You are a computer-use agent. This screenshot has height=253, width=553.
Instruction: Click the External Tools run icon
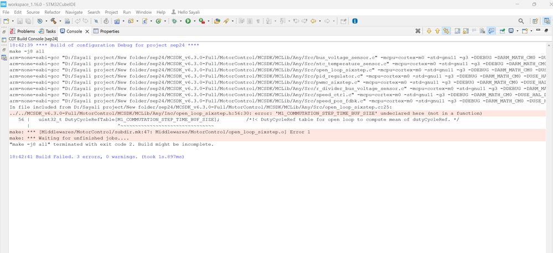(201, 21)
